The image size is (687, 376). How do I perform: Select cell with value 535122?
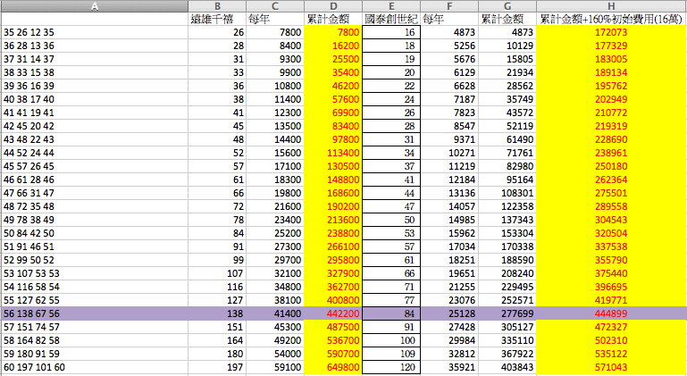point(611,354)
